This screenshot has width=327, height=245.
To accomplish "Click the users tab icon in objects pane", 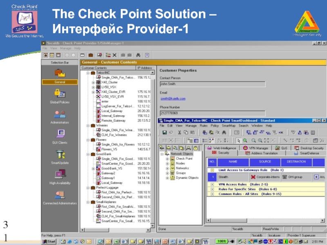I will (x=188, y=148).
